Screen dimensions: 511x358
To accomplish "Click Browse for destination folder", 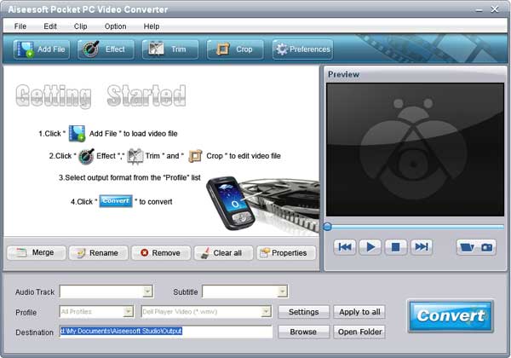I will pos(304,332).
